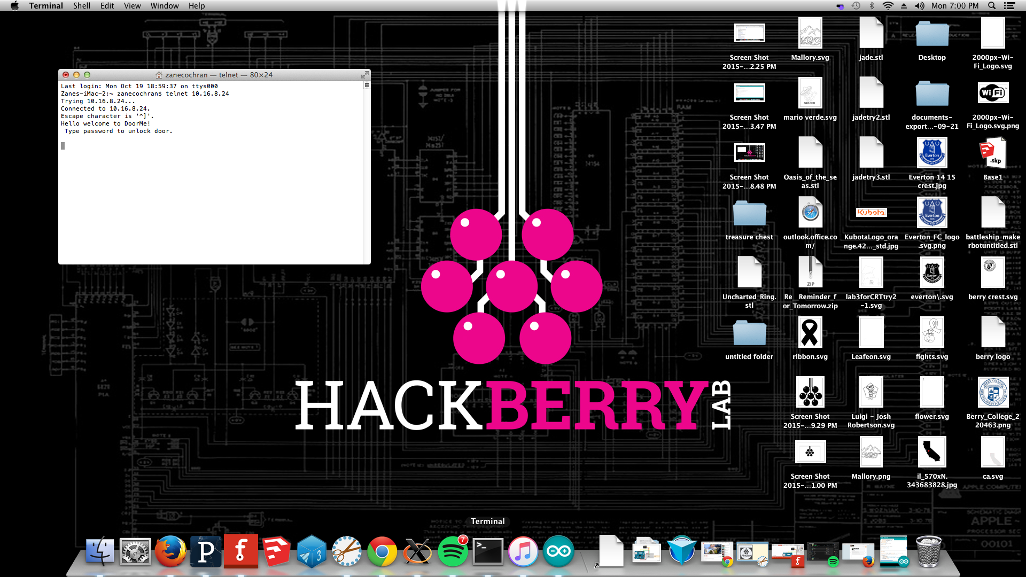Toggle the Terminal window fullscreen arrows

coord(364,75)
